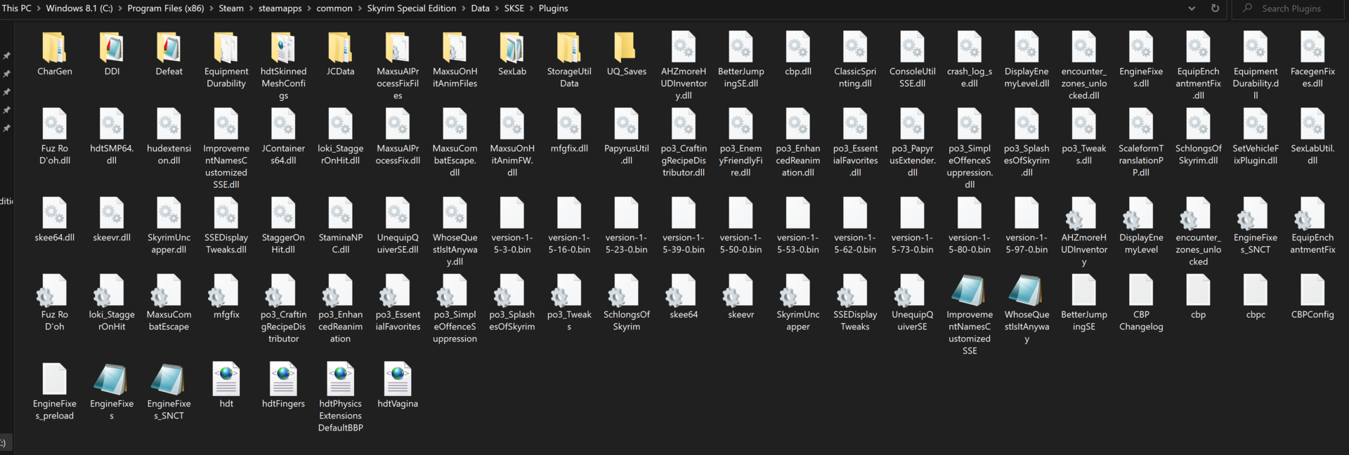Open address bar history dropdown
The image size is (1349, 455).
point(1192,8)
